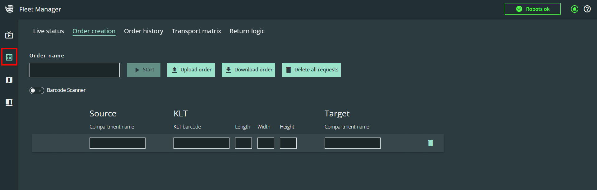This screenshot has height=190, width=597.
Task: Click Delete all requests button
Action: 312,70
